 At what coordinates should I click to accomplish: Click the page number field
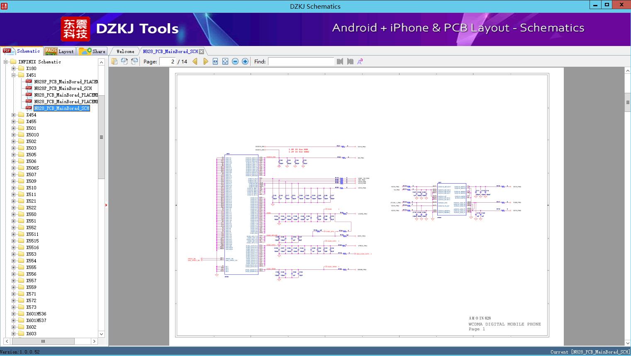(x=167, y=61)
